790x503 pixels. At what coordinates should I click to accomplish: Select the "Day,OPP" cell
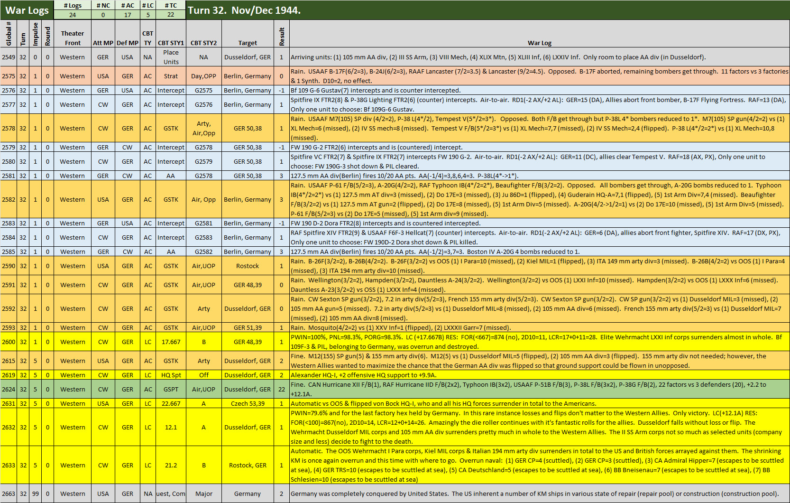click(203, 76)
